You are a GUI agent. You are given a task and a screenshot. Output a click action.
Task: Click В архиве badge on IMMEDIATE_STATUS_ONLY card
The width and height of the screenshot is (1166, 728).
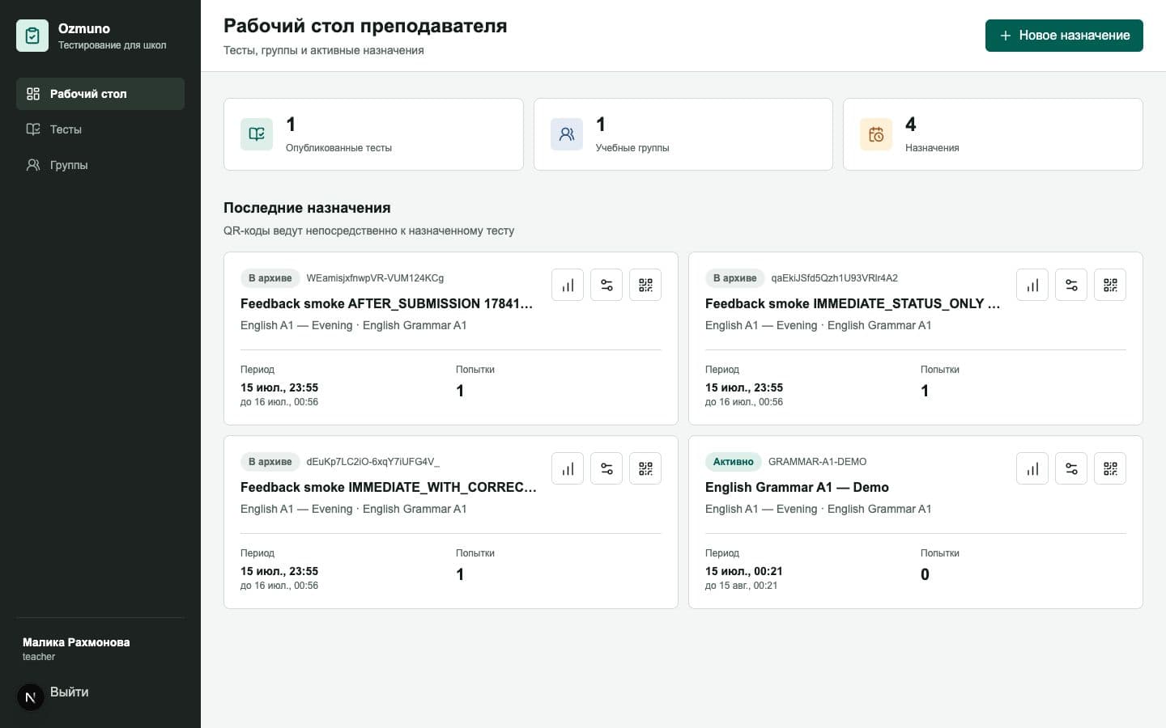coord(735,278)
